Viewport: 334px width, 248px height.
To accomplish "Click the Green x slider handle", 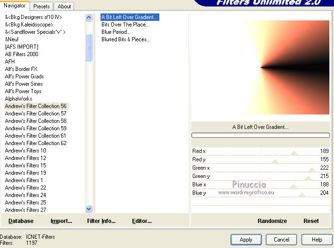I will (312, 170).
